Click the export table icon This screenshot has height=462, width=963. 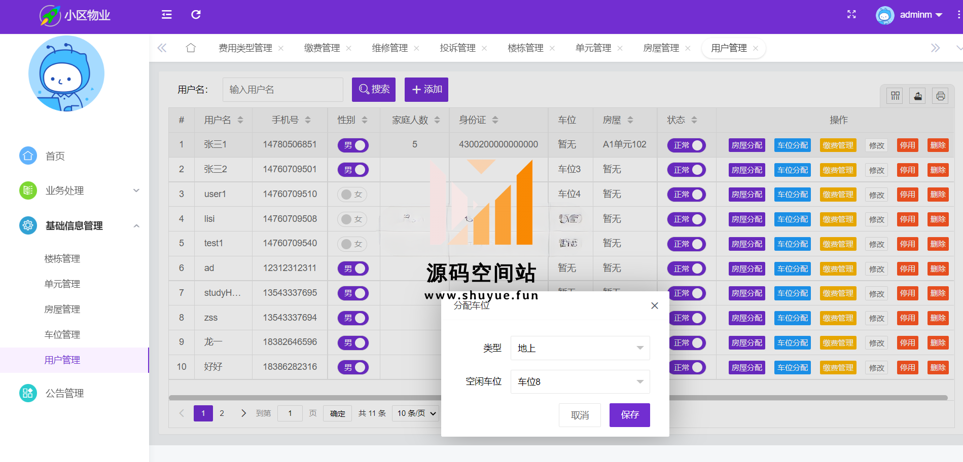(x=918, y=96)
